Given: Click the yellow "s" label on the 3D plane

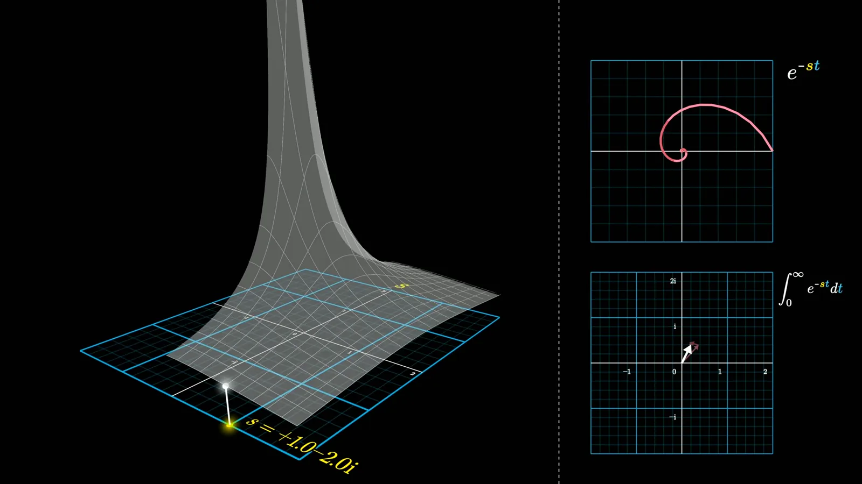Looking at the screenshot, I should [401, 286].
